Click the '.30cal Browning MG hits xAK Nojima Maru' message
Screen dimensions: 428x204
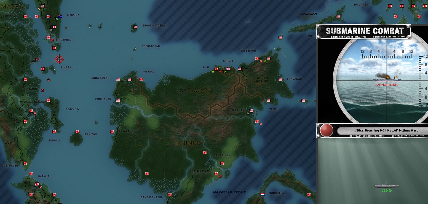[x=387, y=130]
